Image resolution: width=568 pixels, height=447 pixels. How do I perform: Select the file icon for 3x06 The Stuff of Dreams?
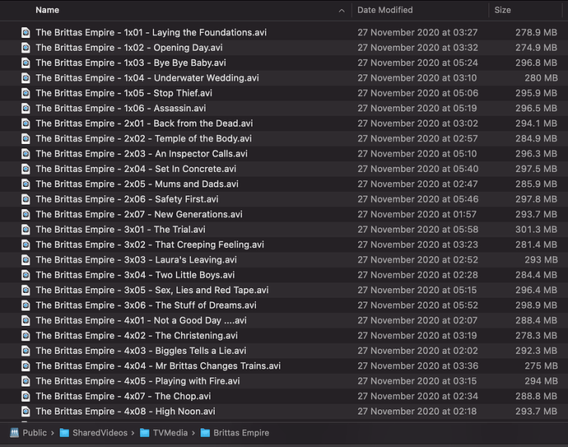26,305
